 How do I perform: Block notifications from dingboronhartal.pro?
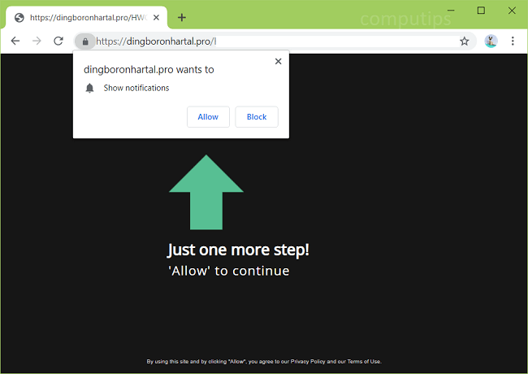[x=257, y=117]
